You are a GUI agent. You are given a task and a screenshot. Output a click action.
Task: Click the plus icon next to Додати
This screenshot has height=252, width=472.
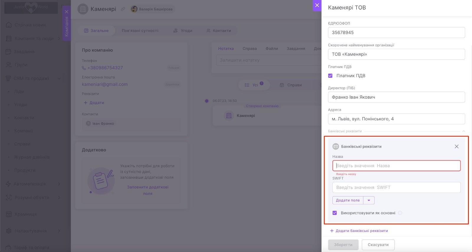(x=86, y=103)
